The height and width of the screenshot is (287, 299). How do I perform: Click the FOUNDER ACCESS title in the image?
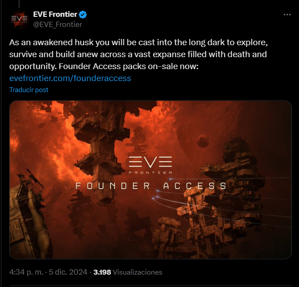pyautogui.click(x=151, y=186)
